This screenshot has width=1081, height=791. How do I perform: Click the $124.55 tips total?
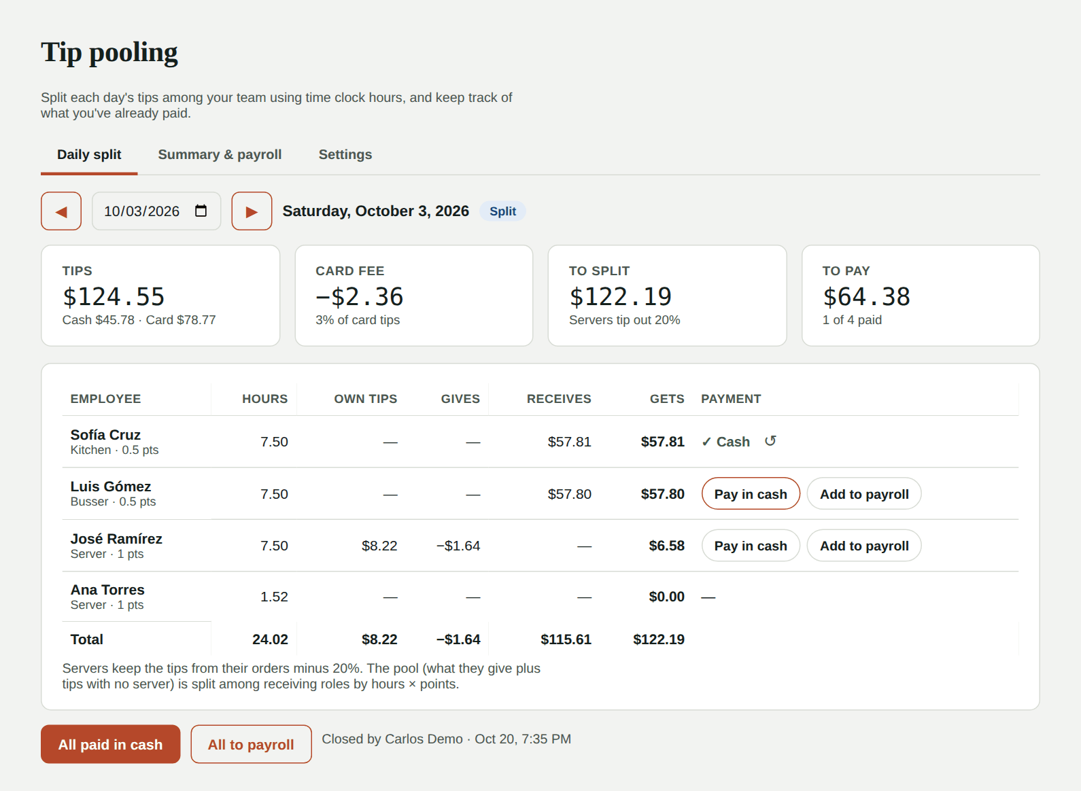point(114,297)
